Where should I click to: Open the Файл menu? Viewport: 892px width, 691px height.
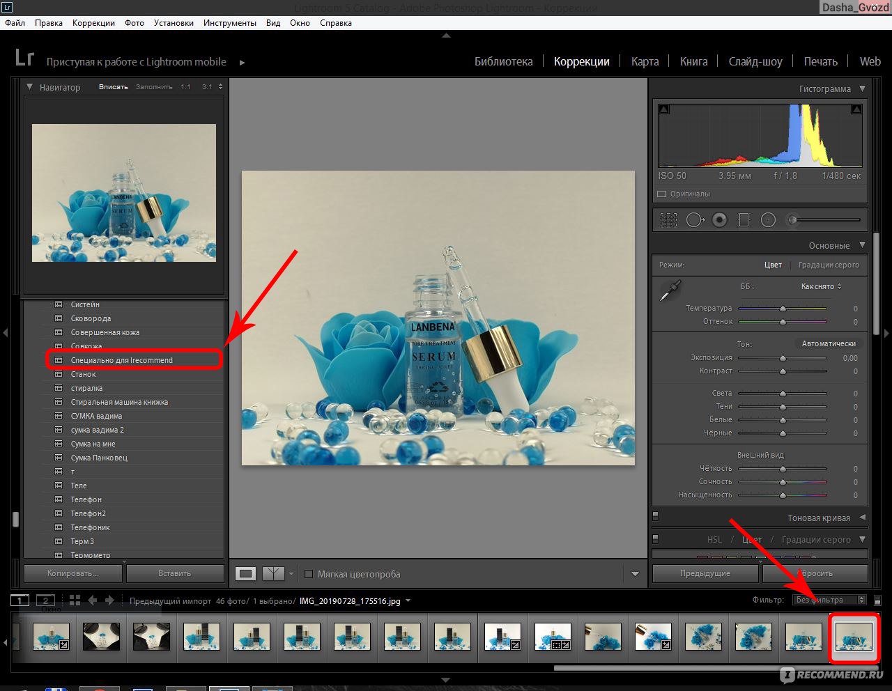15,23
